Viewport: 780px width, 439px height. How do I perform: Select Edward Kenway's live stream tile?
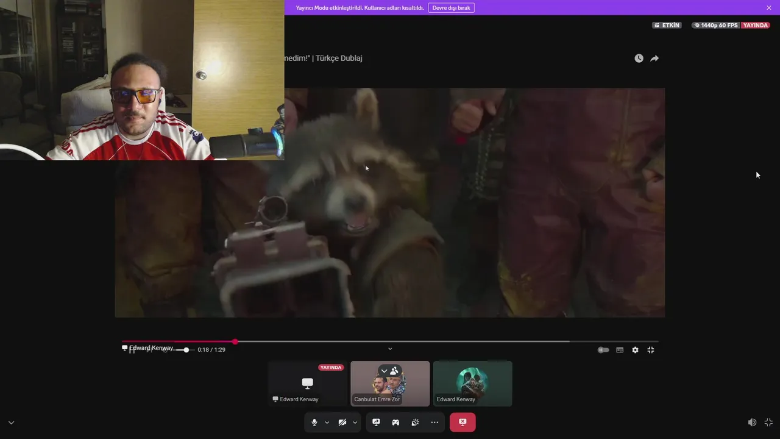point(308,384)
